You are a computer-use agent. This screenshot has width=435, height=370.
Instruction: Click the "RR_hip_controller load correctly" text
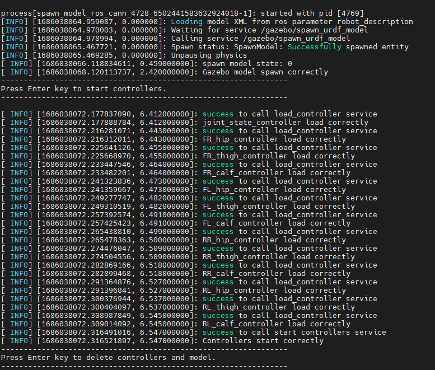(274, 240)
